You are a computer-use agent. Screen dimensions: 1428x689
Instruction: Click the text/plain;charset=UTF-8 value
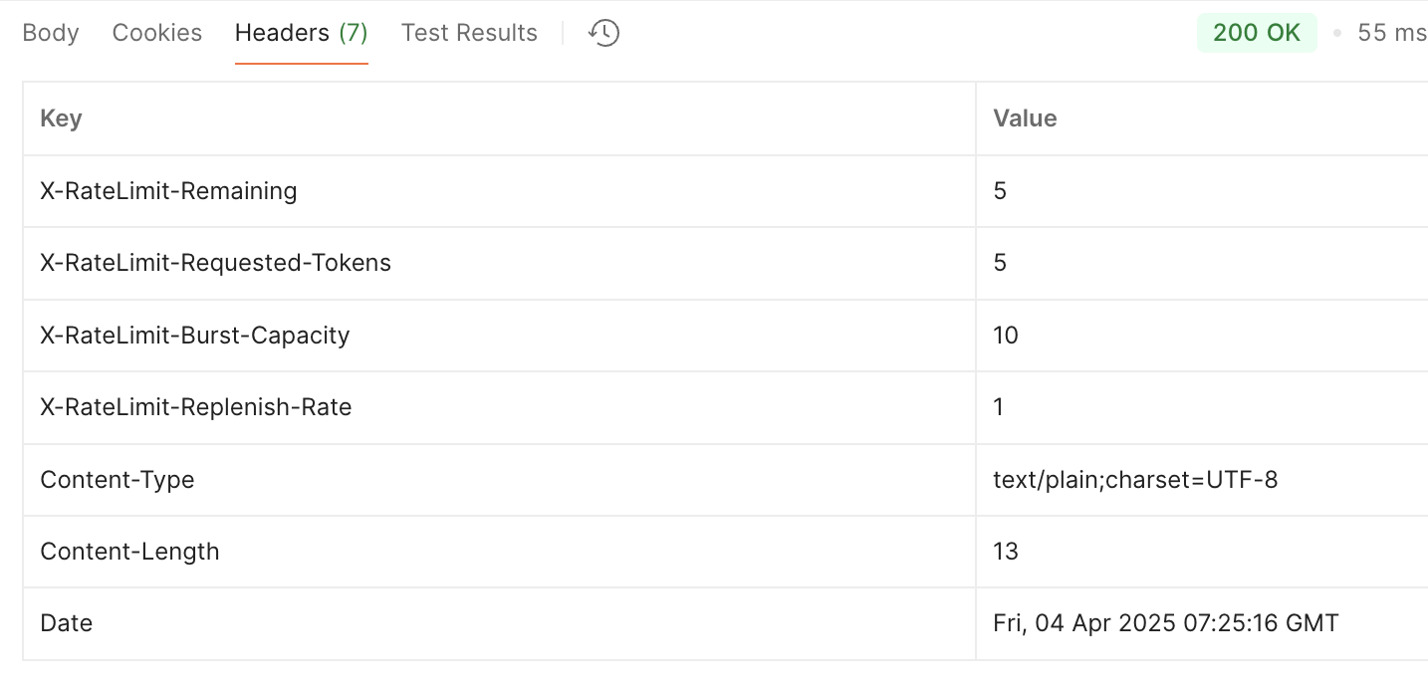pos(1135,480)
